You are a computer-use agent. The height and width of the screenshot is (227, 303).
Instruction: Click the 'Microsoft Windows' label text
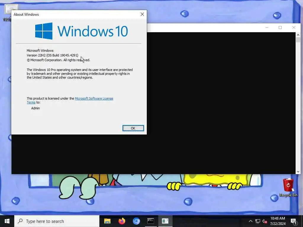coord(40,51)
